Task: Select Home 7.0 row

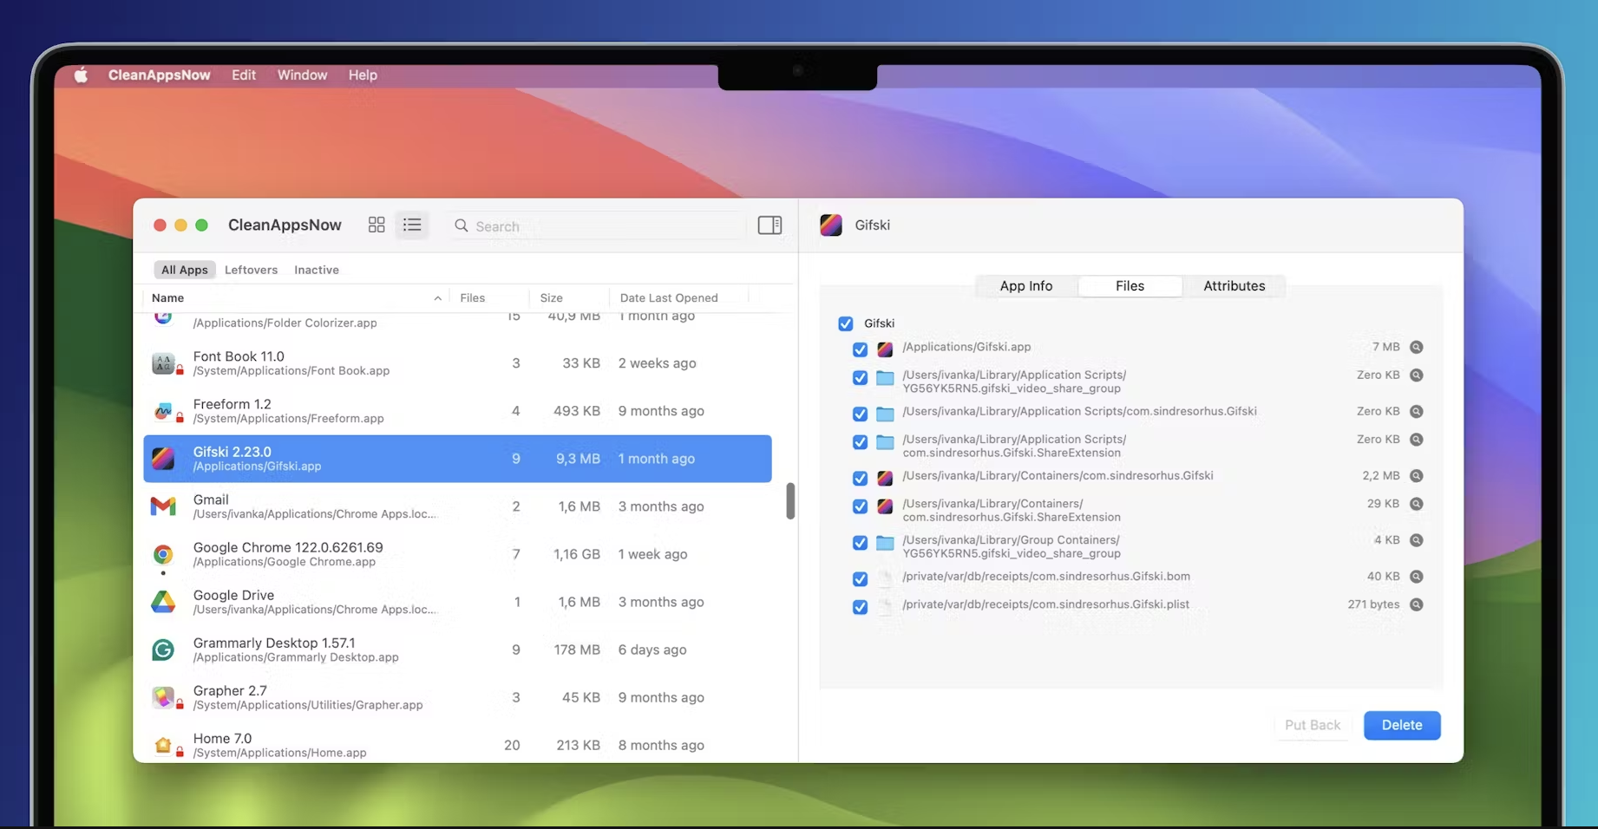Action: click(x=457, y=743)
